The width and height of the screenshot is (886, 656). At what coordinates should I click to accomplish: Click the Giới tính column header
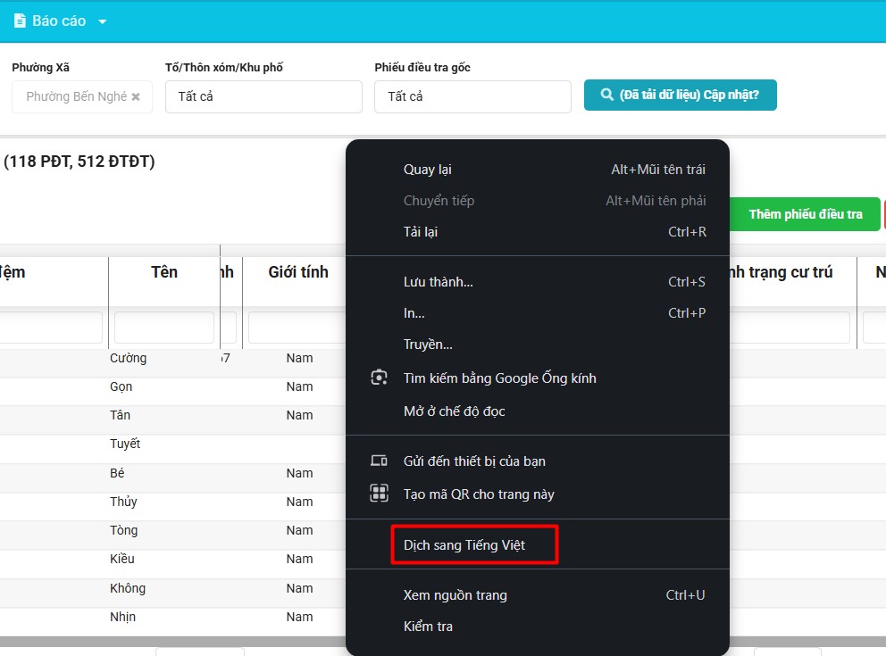[x=297, y=272]
